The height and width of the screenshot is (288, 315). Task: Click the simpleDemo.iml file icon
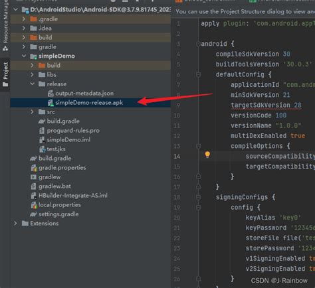click(42, 140)
